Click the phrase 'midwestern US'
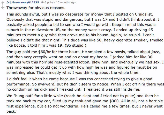 coord(46,30)
